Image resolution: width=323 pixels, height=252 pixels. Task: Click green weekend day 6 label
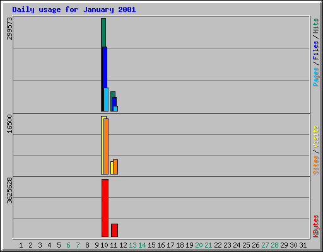click(68, 245)
